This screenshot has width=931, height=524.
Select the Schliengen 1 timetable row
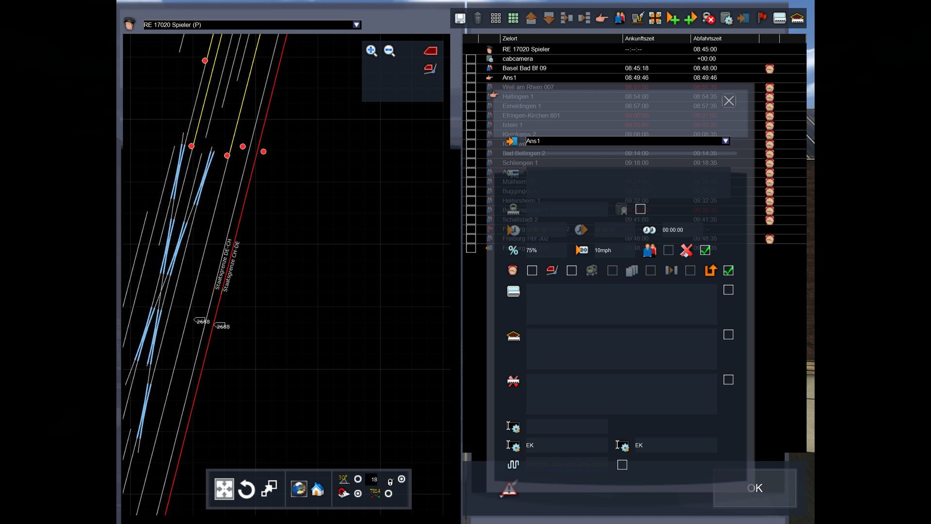point(520,163)
